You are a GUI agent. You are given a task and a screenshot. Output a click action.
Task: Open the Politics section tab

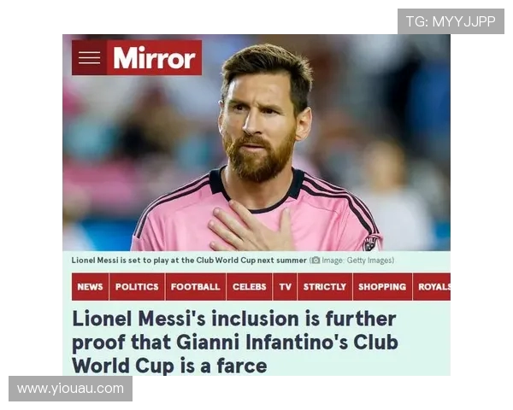tap(137, 287)
